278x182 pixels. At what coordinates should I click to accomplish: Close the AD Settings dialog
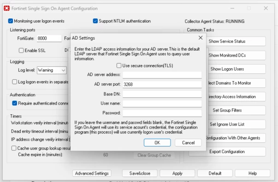tap(201, 38)
